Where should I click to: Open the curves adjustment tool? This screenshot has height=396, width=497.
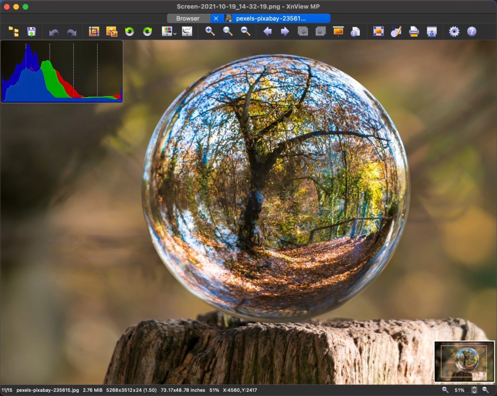[x=187, y=32]
